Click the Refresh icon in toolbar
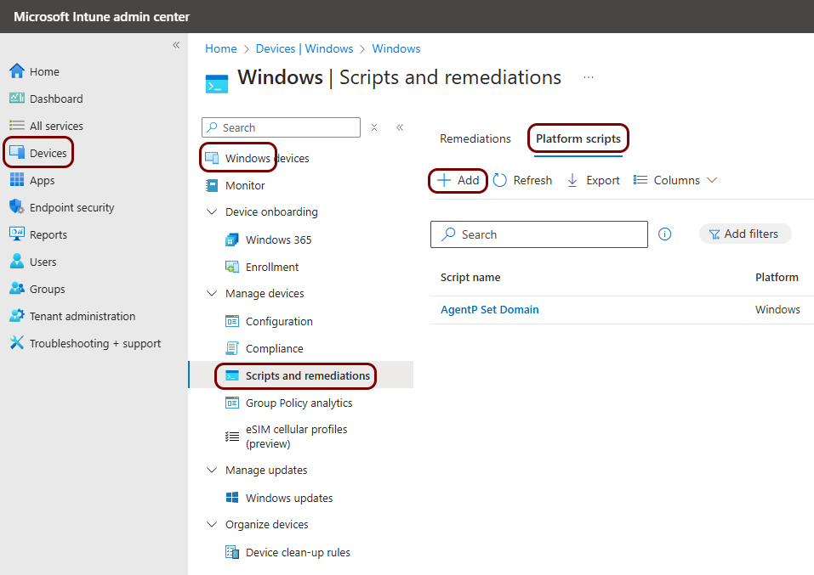 point(500,180)
